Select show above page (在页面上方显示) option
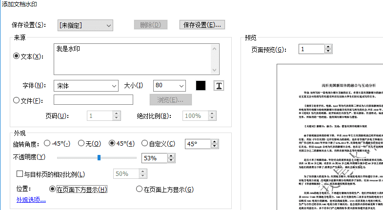The width and height of the screenshot is (383, 210). tap(139, 189)
